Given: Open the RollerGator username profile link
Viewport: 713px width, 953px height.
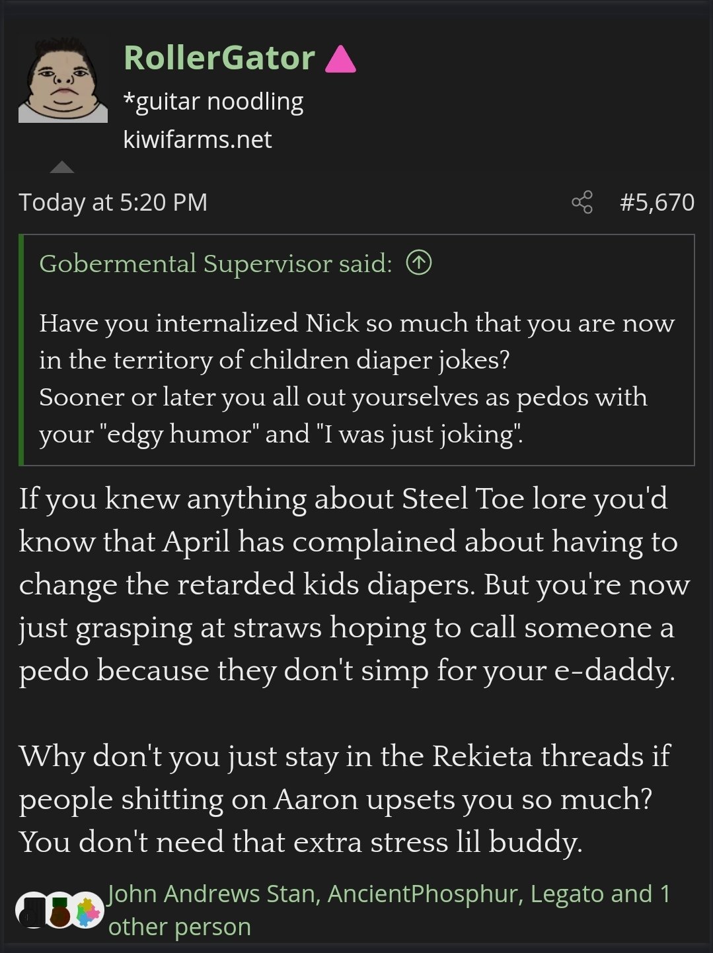Looking at the screenshot, I should tap(219, 58).
